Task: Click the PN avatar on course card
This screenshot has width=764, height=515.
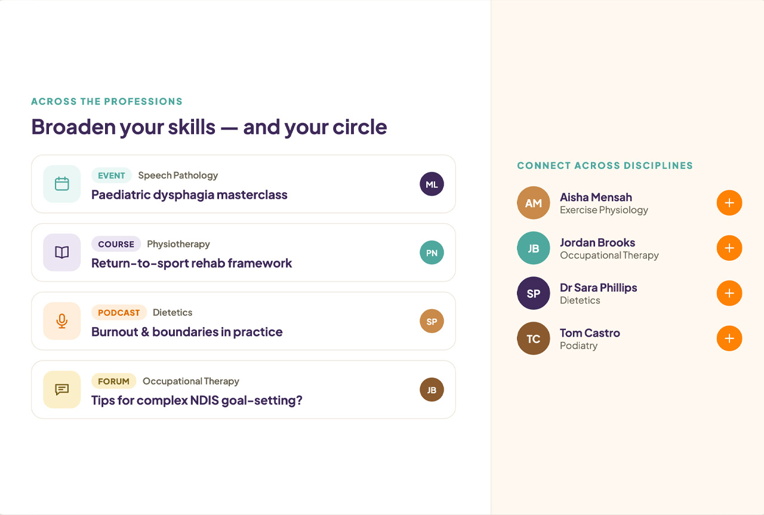Action: (432, 252)
